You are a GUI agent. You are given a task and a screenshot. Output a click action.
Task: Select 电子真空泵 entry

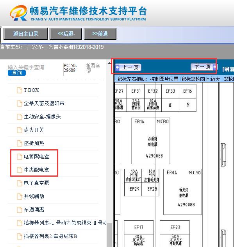coord(36,183)
